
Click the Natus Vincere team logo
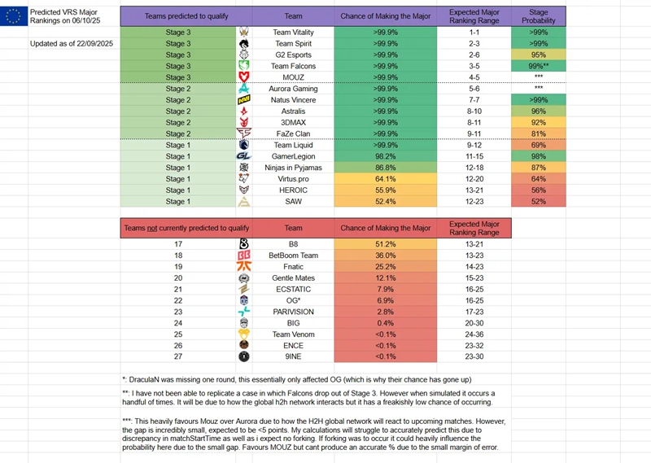click(x=243, y=99)
